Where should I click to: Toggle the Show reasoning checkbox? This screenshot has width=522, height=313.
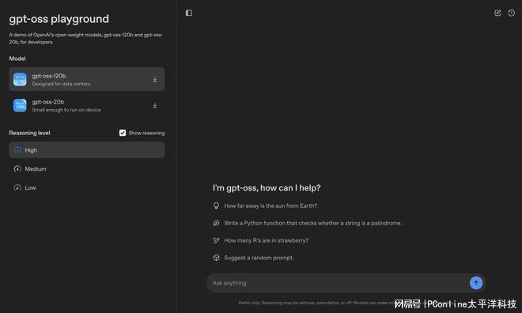coord(123,133)
